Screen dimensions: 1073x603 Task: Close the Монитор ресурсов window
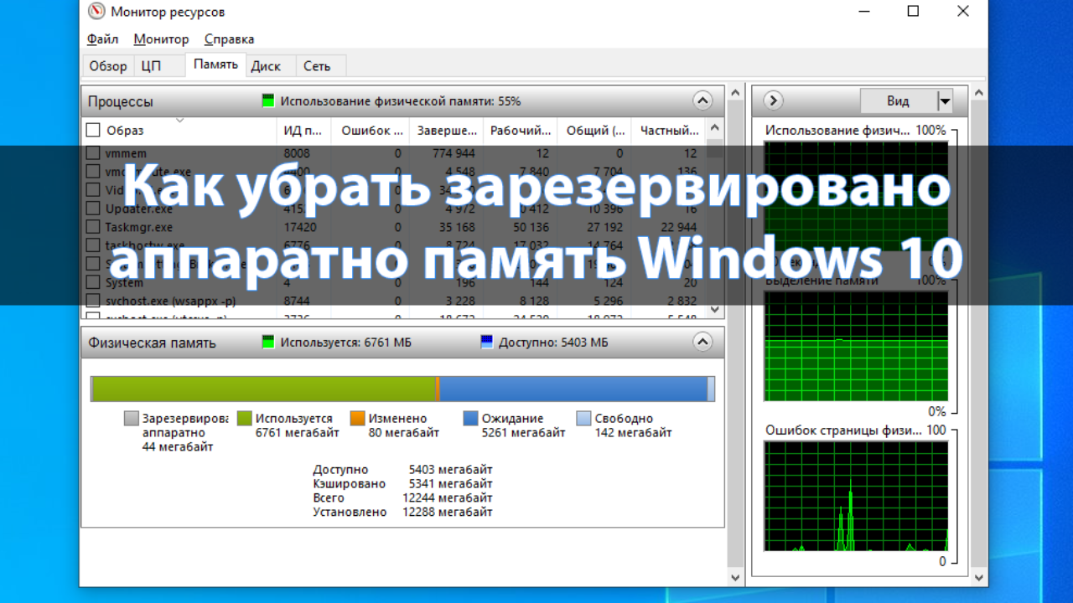[965, 12]
